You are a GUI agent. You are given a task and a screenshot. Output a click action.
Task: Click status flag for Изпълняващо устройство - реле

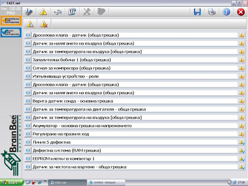tap(241, 76)
